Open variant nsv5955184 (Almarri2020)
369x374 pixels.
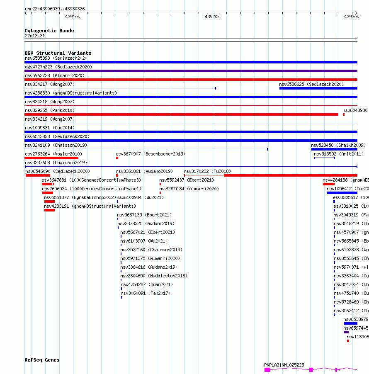[x=189, y=189]
